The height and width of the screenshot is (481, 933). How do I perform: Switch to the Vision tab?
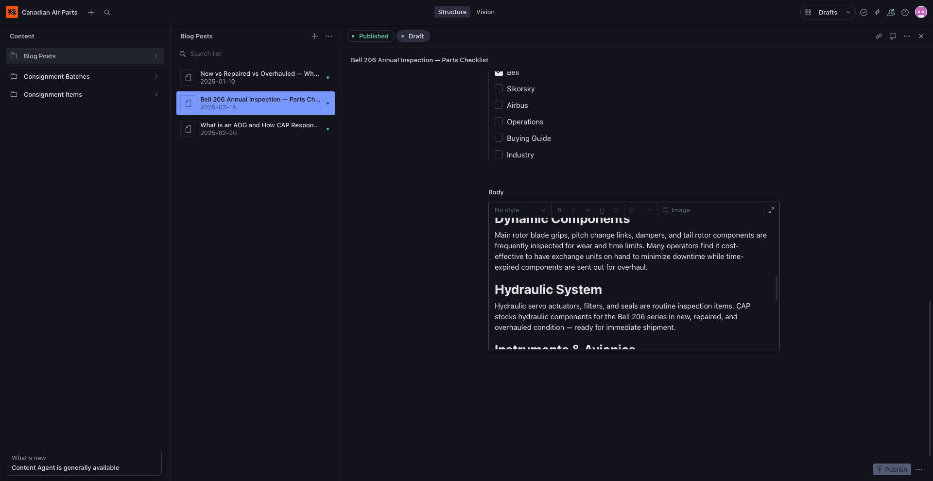[x=485, y=12]
